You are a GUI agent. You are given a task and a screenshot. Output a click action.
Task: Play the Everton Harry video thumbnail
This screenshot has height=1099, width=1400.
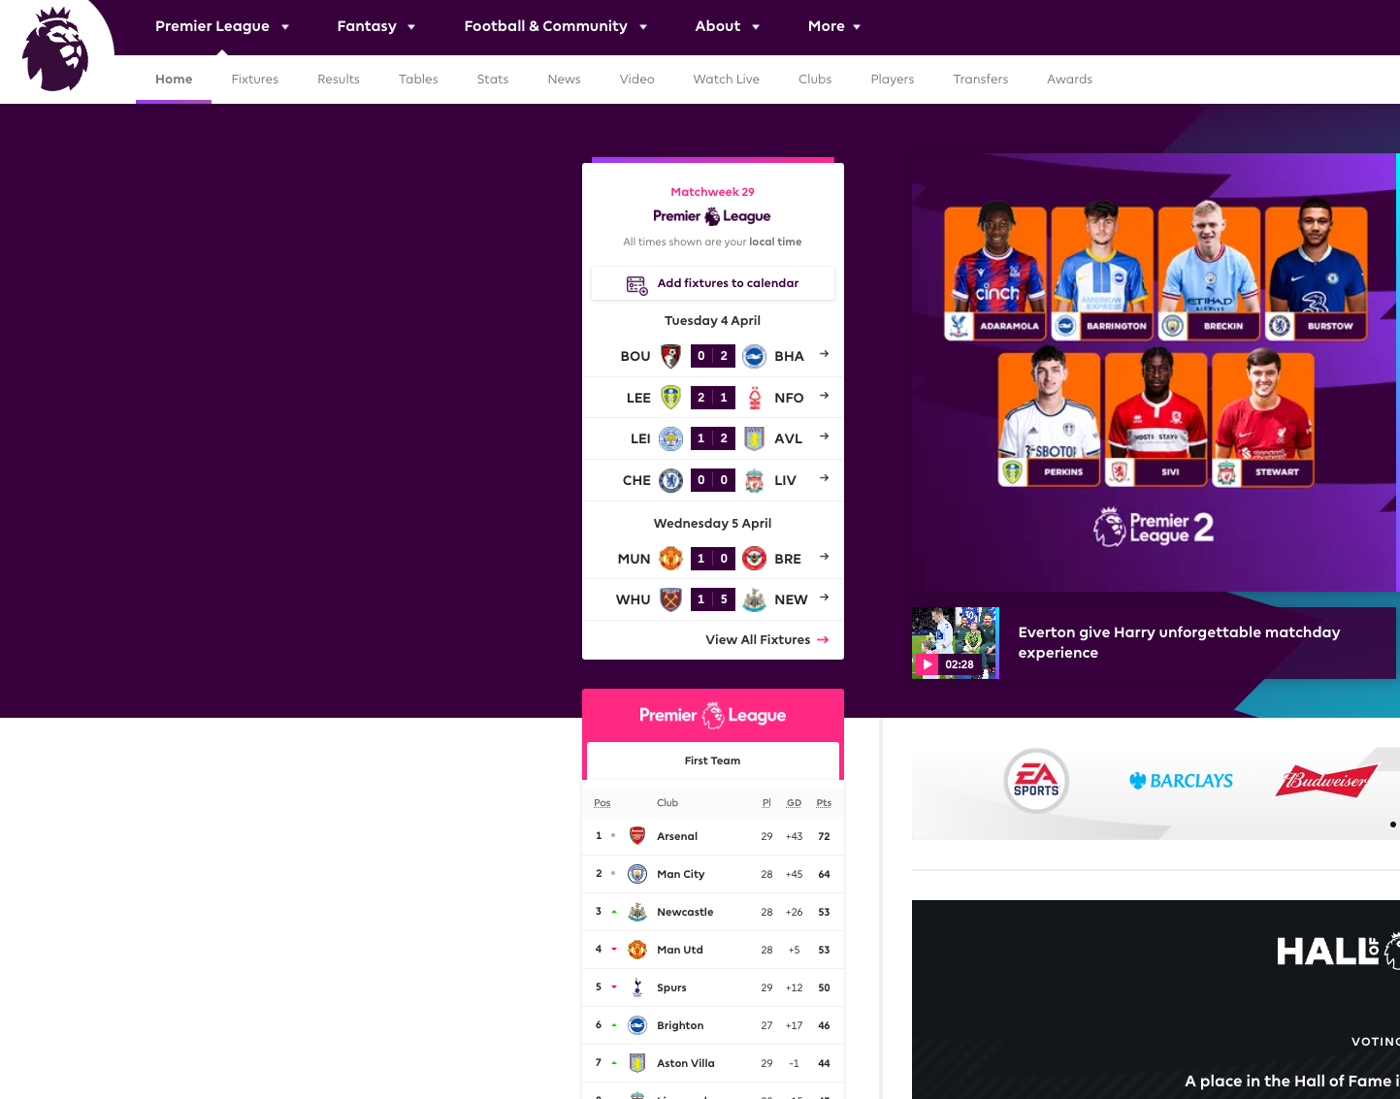click(956, 643)
